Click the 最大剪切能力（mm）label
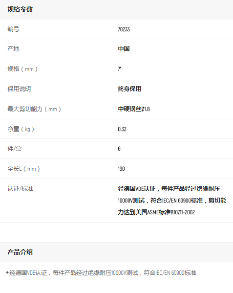The height and width of the screenshot is (293, 233). (x=34, y=109)
